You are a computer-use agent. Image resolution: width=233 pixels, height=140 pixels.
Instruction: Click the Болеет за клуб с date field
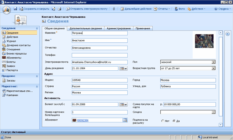coord(95,104)
